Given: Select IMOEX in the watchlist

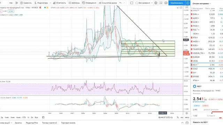Looking at the screenshot, I should coord(207,42).
